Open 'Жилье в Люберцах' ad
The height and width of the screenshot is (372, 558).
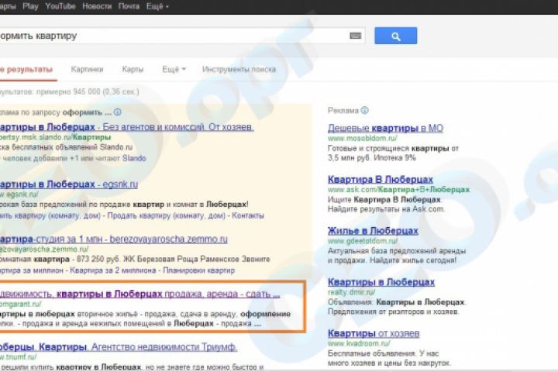[373, 231]
